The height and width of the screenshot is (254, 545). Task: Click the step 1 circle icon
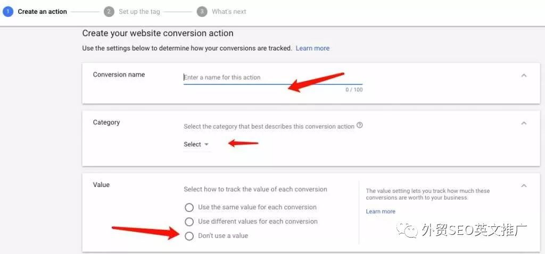7,12
